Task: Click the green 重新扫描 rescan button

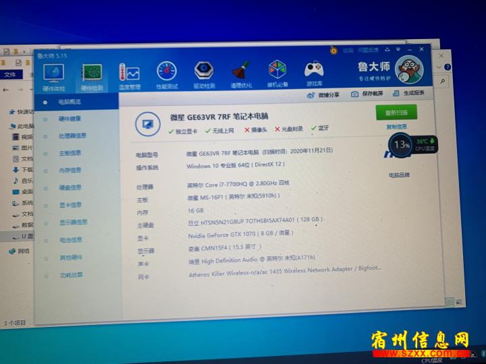Action: pos(396,113)
